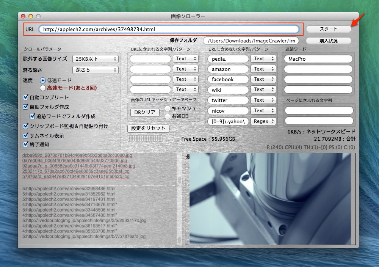This screenshot has height=267, width=379.
Task: Select dcbe959d_2870c761b84c46a9b60b3b6ba0cc0080.jpg log entry
Action: (77, 155)
